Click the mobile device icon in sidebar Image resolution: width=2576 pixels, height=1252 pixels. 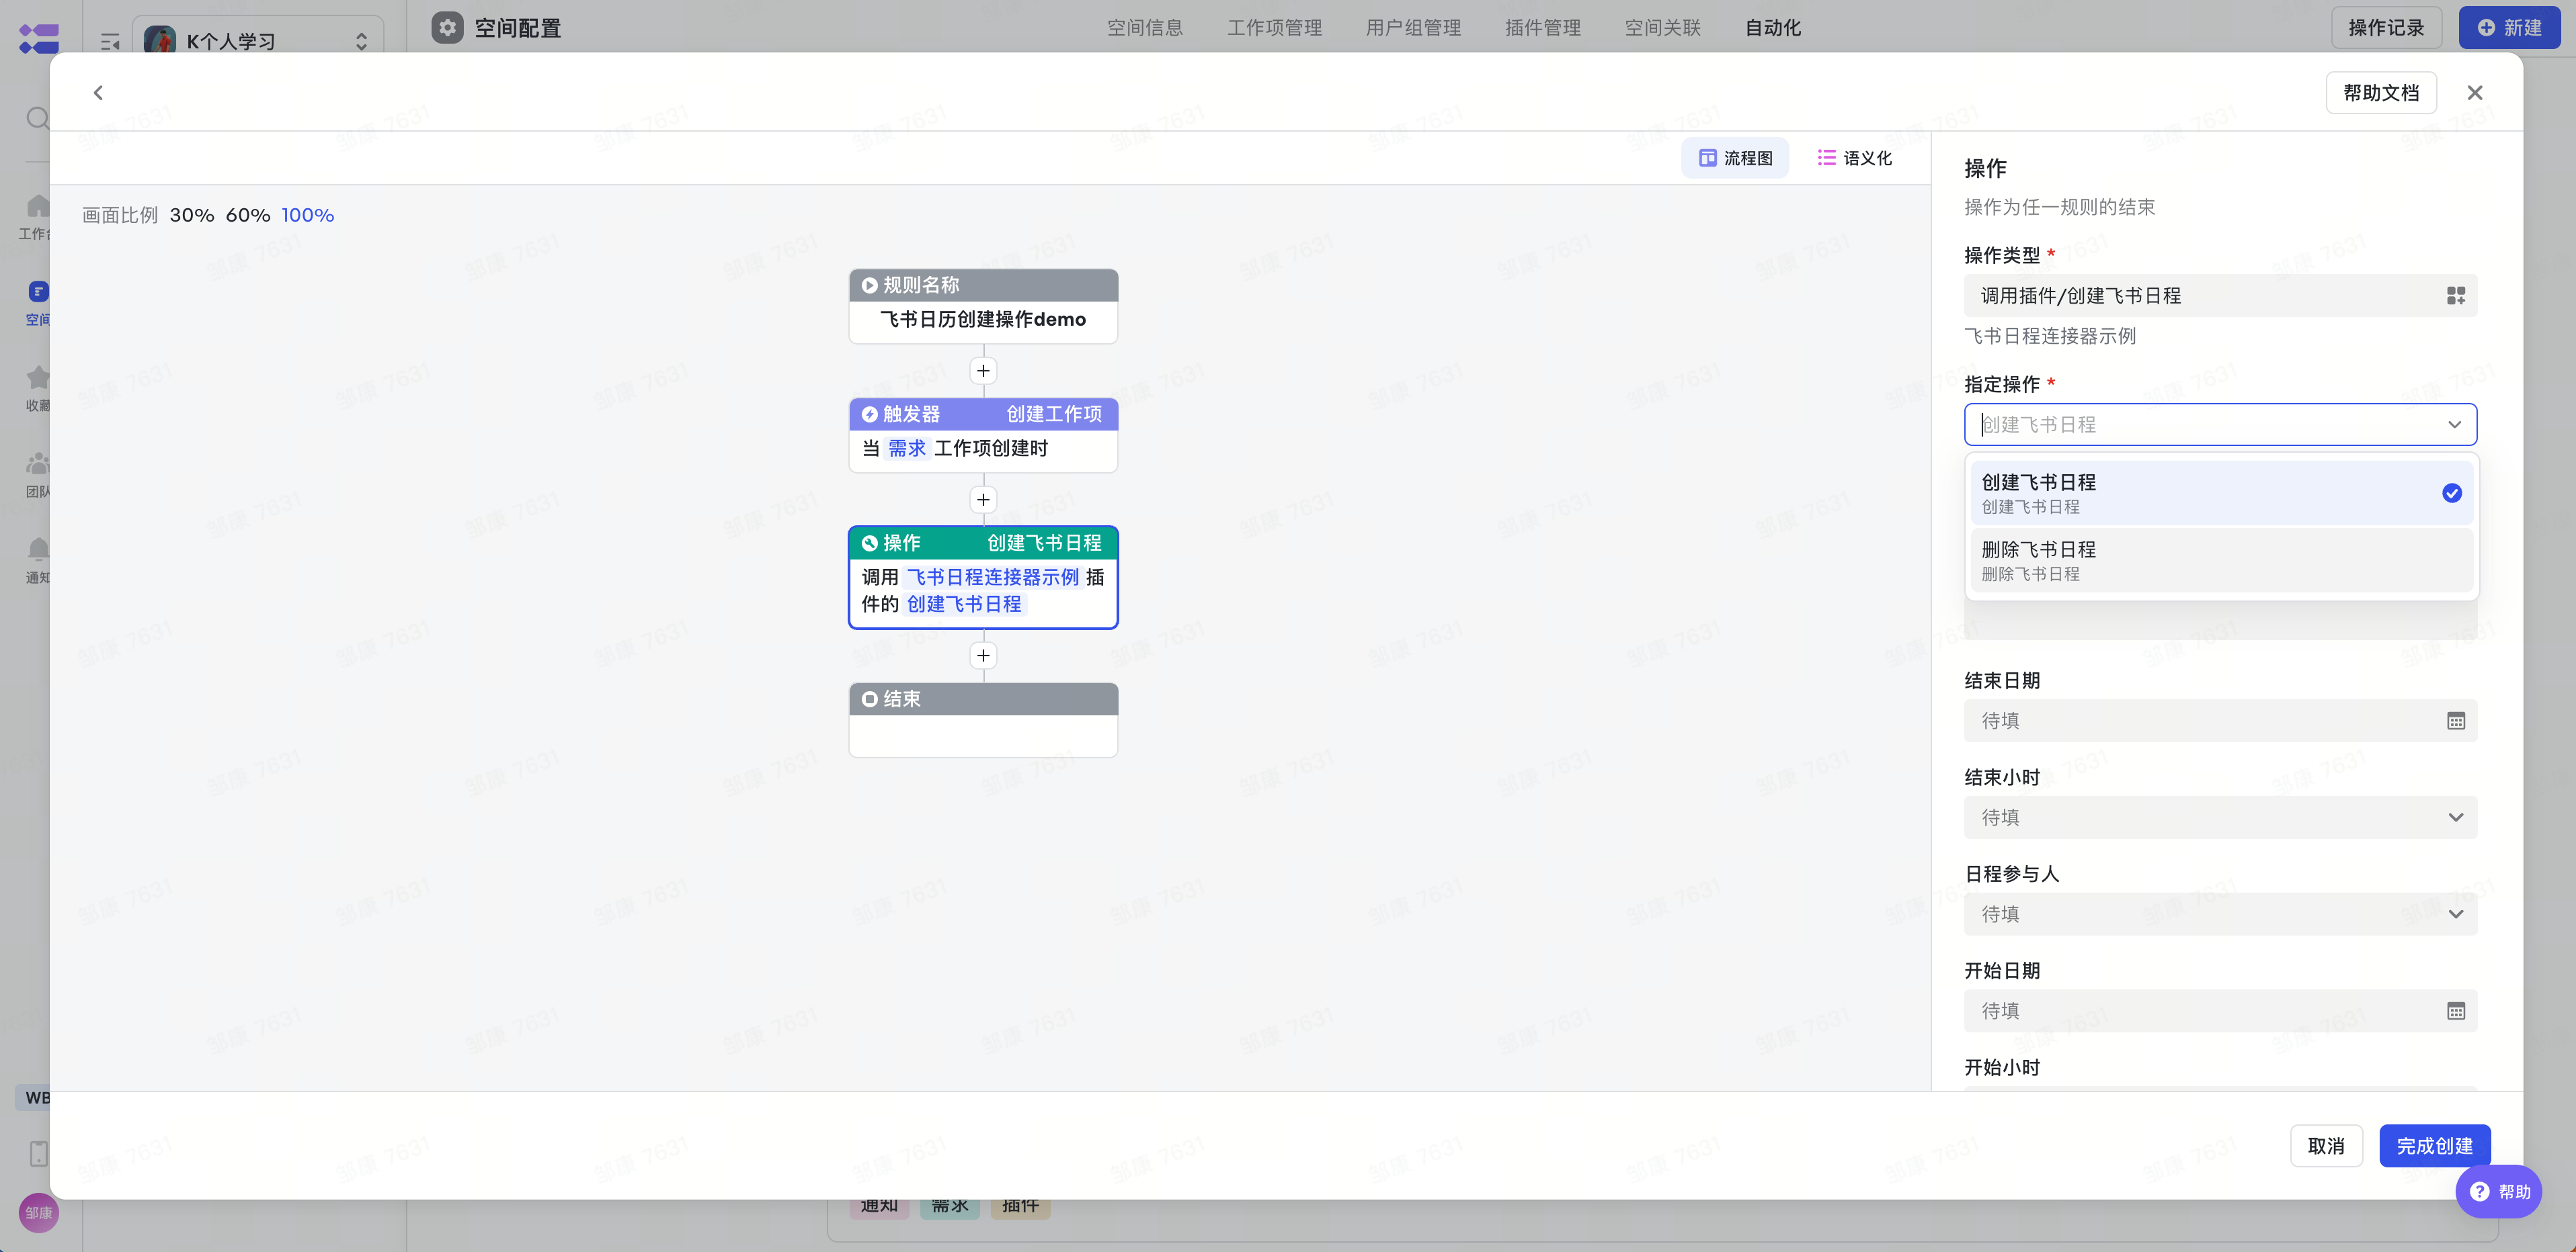(38, 1154)
